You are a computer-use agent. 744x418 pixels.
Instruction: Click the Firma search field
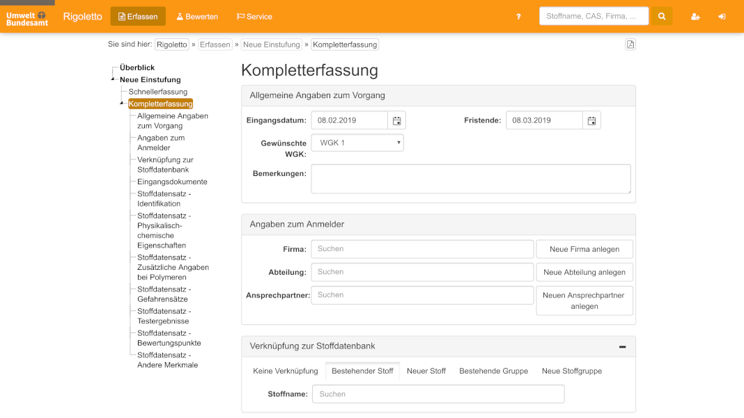[x=422, y=249]
